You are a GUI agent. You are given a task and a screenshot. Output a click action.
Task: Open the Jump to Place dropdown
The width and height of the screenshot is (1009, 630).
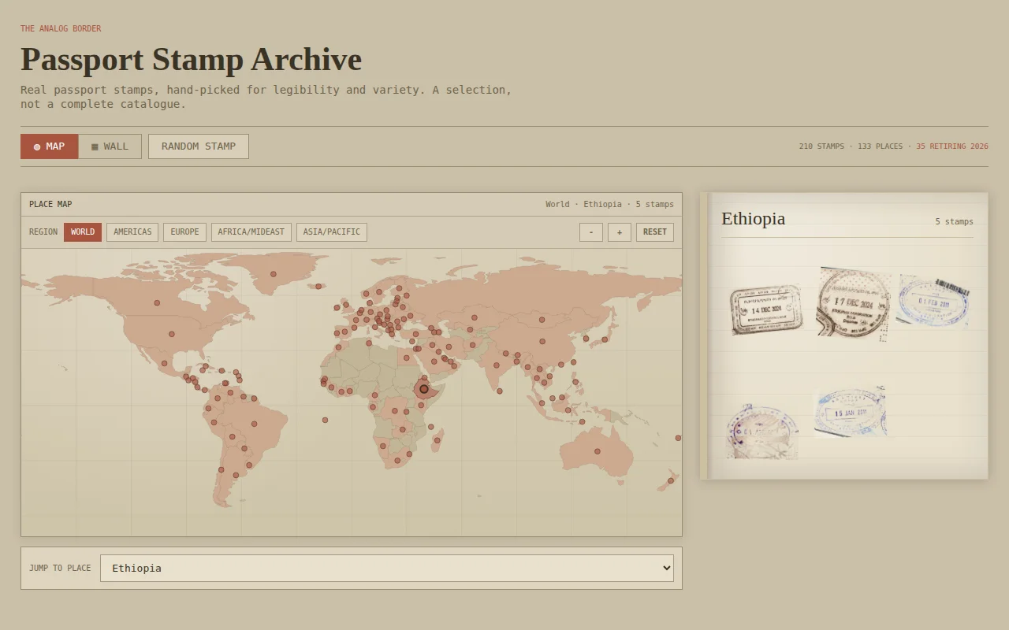tap(387, 568)
